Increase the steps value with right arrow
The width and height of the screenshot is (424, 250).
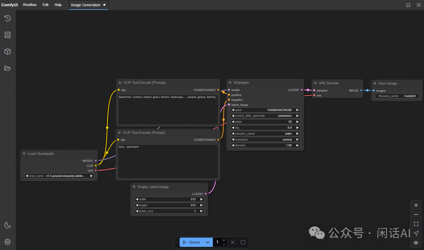[297, 122]
